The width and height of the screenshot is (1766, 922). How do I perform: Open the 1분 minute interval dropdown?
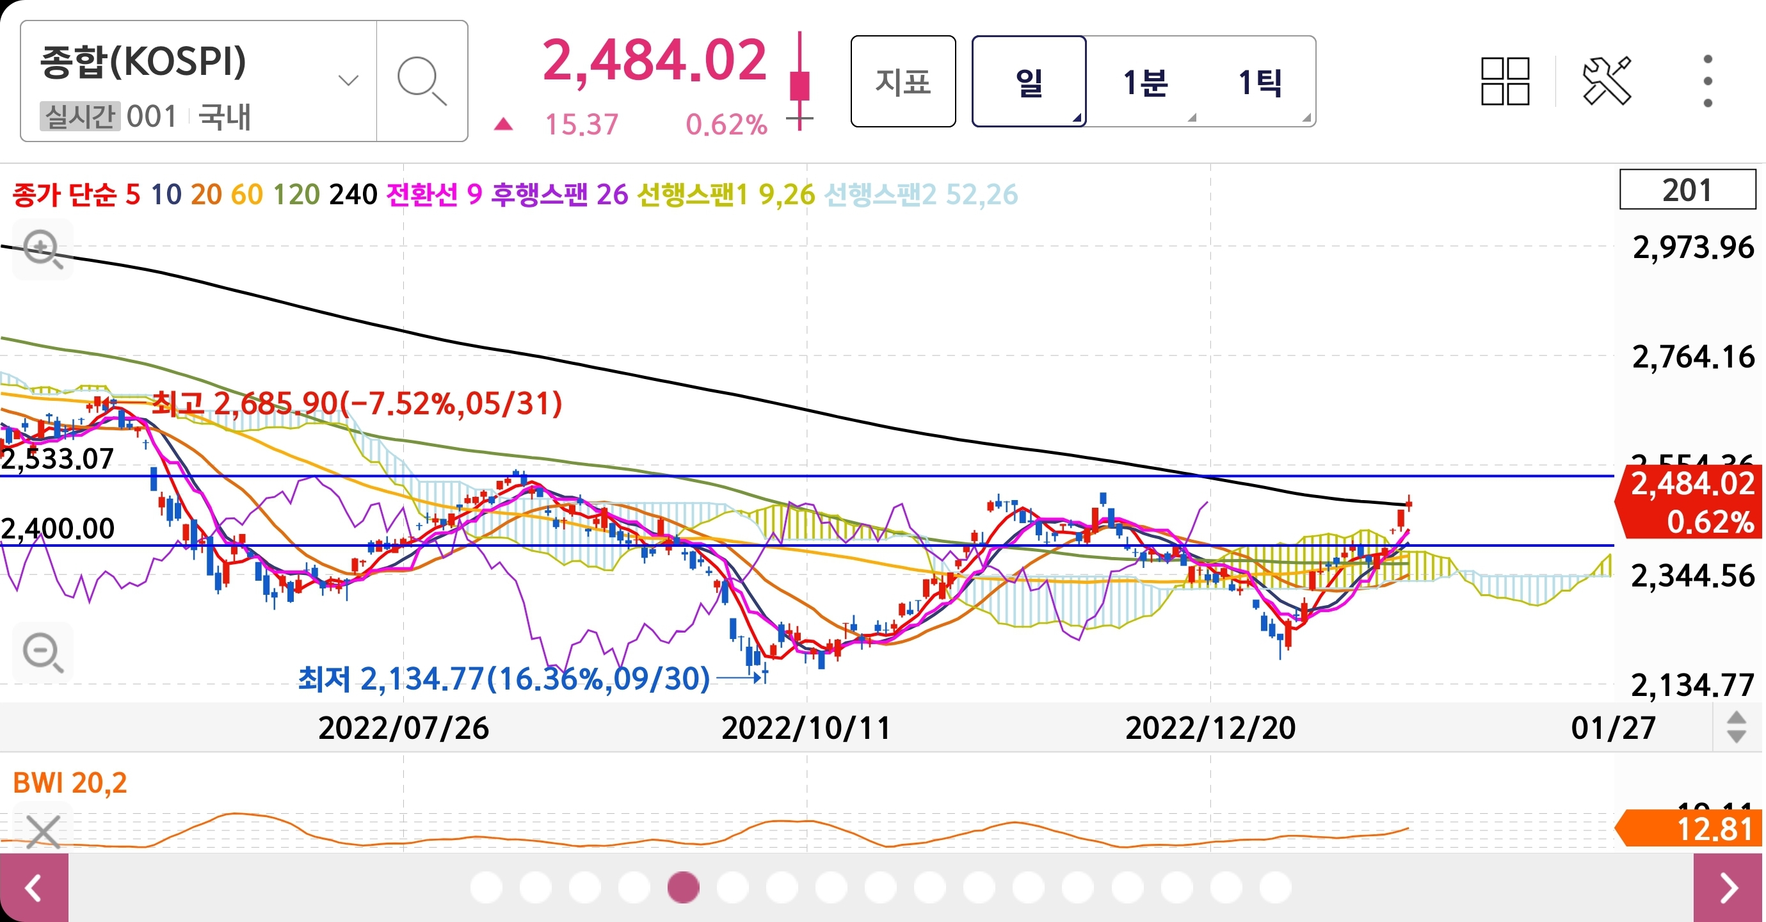coord(1146,83)
